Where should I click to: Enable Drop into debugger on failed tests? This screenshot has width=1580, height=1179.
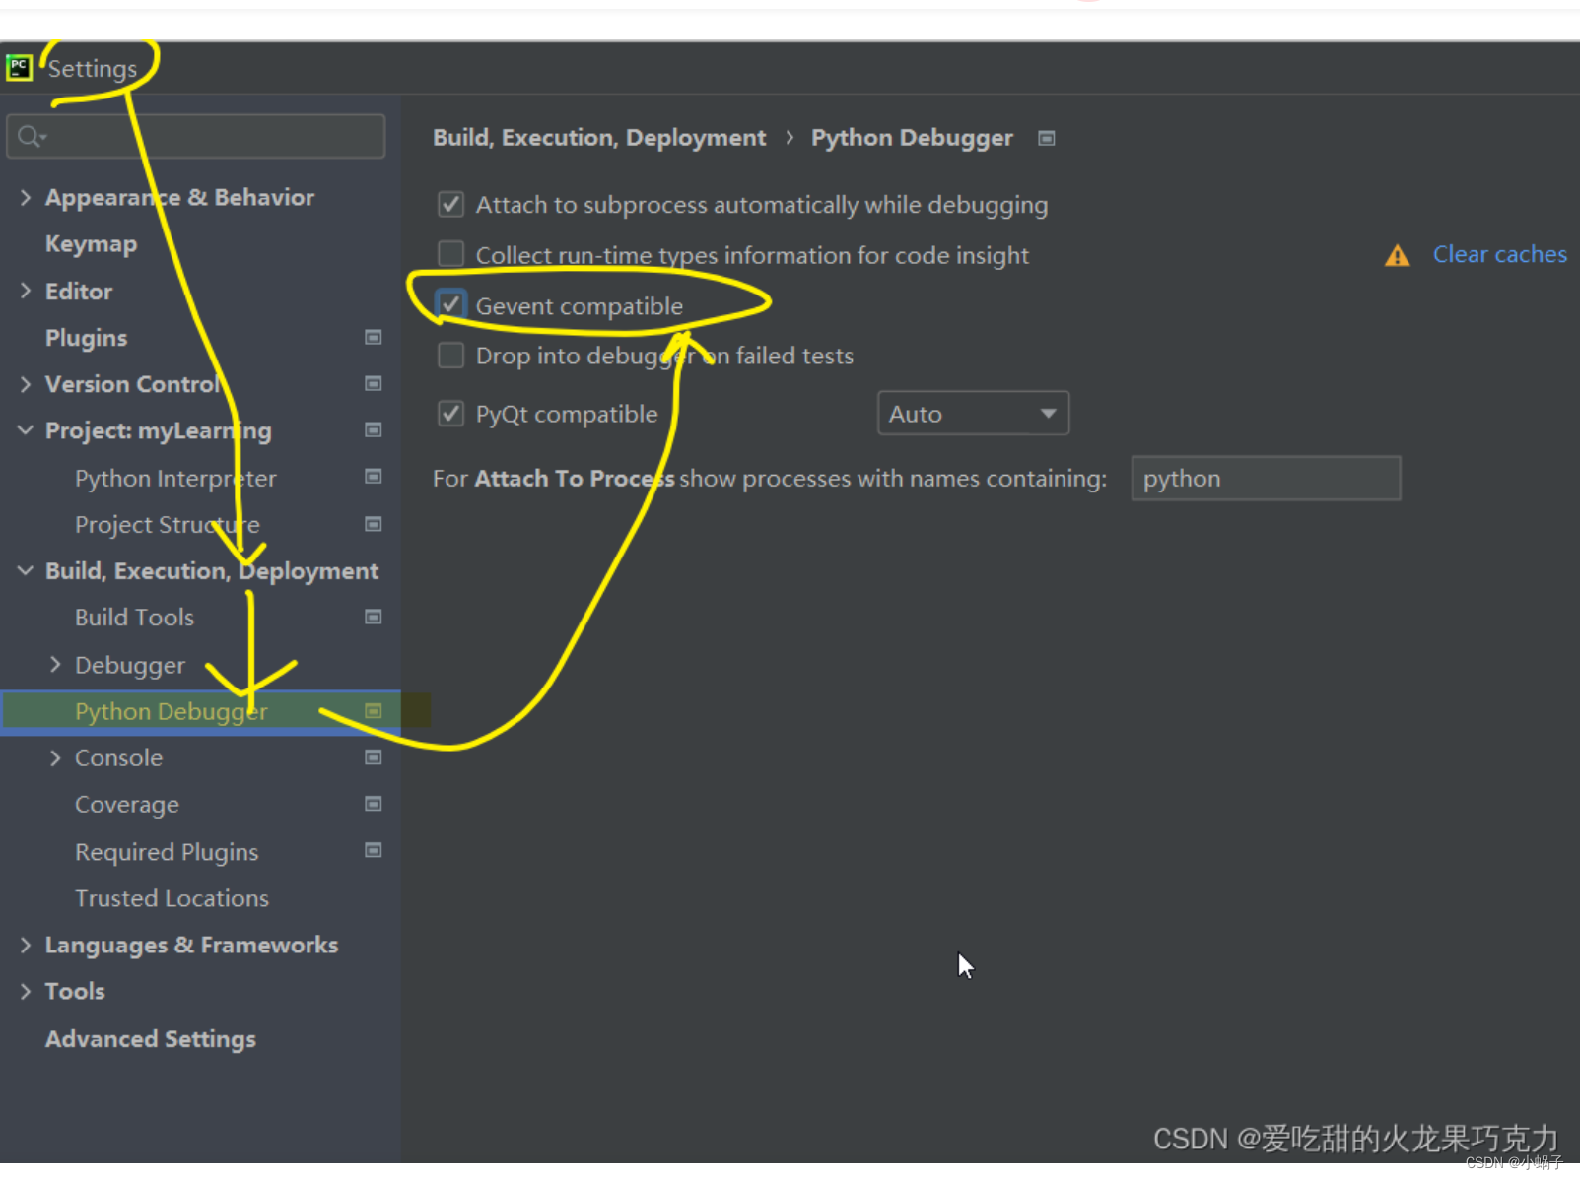[x=450, y=355]
